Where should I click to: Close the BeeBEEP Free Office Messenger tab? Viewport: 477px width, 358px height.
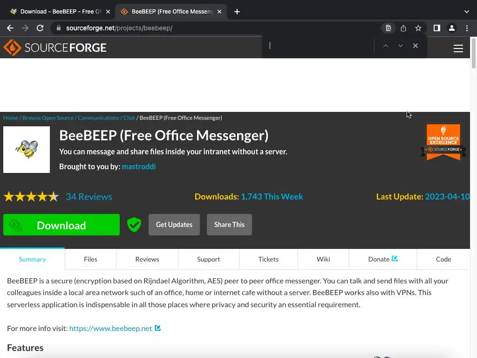tap(219, 12)
